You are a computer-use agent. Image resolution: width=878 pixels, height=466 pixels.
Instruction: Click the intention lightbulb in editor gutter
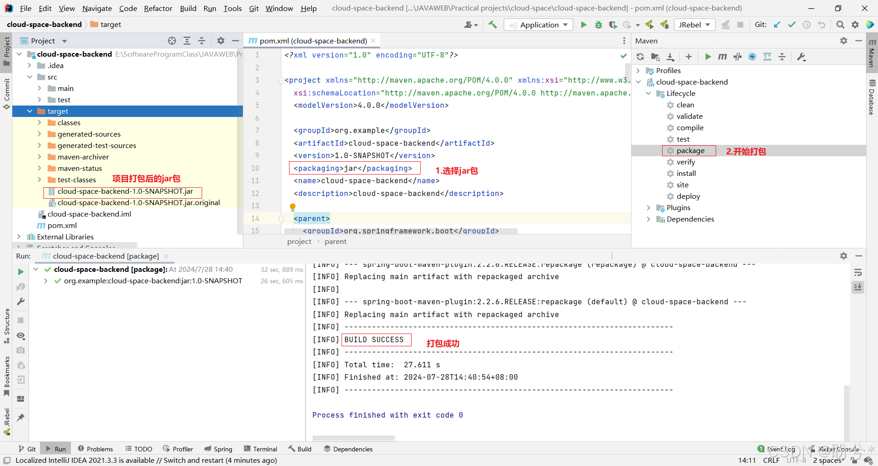(x=293, y=207)
